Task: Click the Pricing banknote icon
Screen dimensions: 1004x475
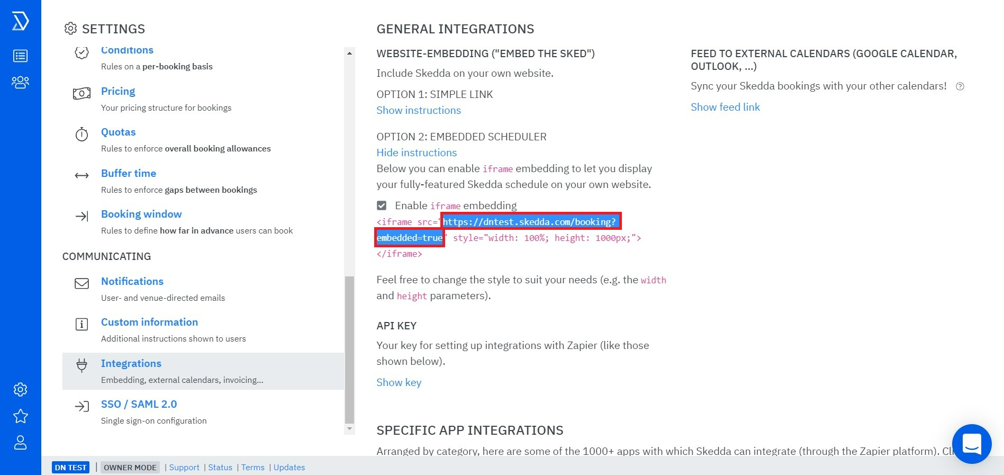Action: [x=82, y=94]
